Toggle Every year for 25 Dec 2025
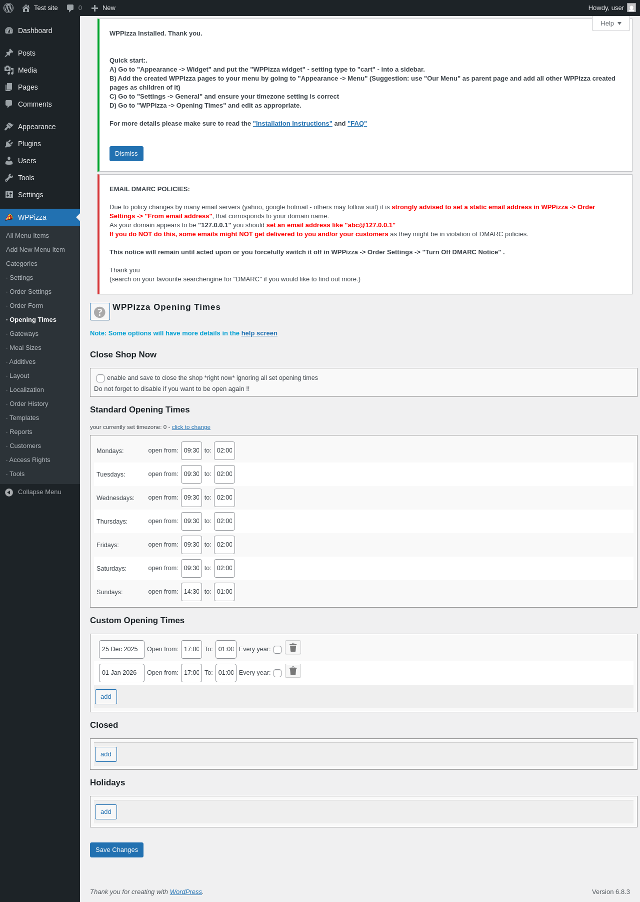This screenshot has width=640, height=902. click(277, 650)
